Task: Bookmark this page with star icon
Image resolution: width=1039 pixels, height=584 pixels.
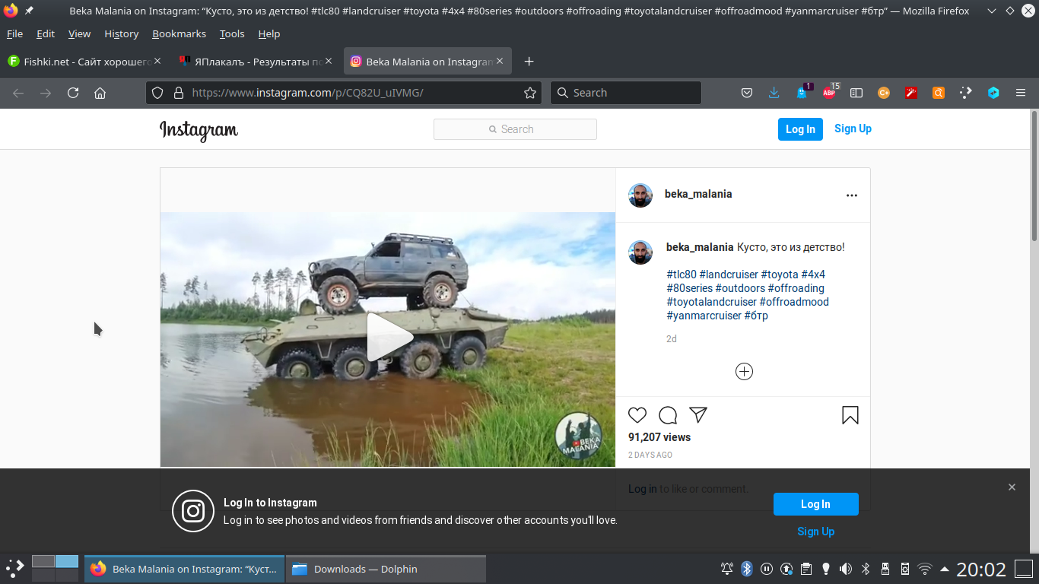Action: 530,93
